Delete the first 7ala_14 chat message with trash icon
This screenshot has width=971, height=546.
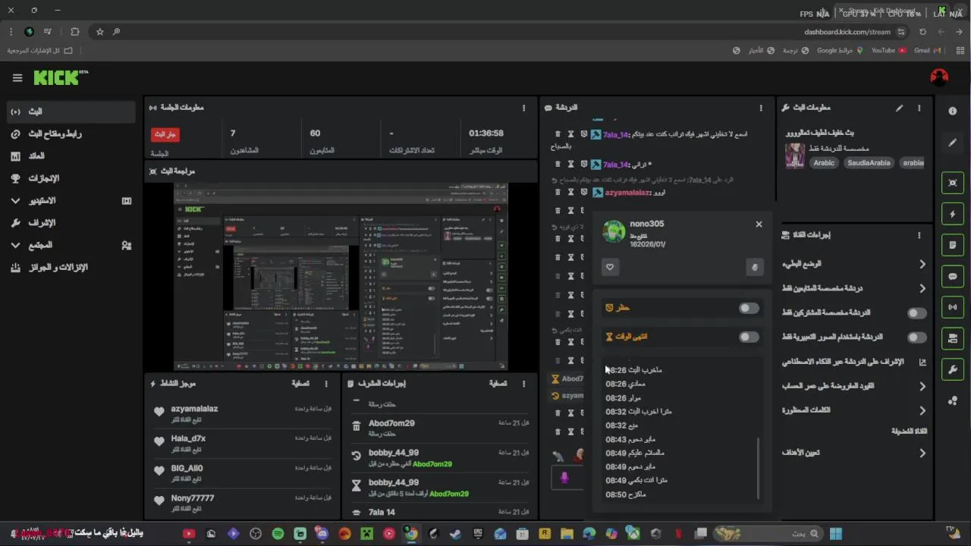click(x=558, y=134)
